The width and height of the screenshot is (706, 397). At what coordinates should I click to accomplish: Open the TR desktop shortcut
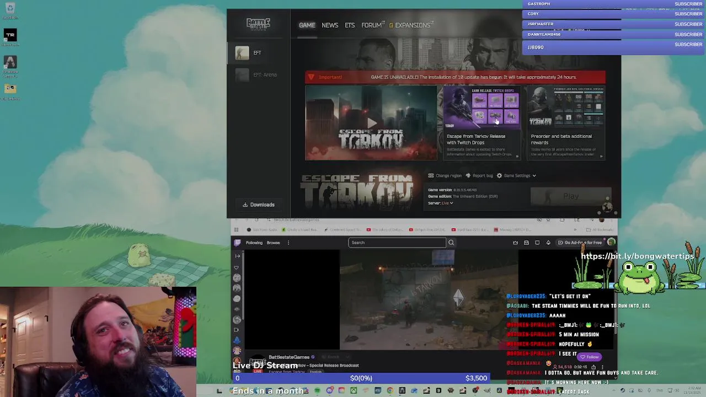coord(10,37)
